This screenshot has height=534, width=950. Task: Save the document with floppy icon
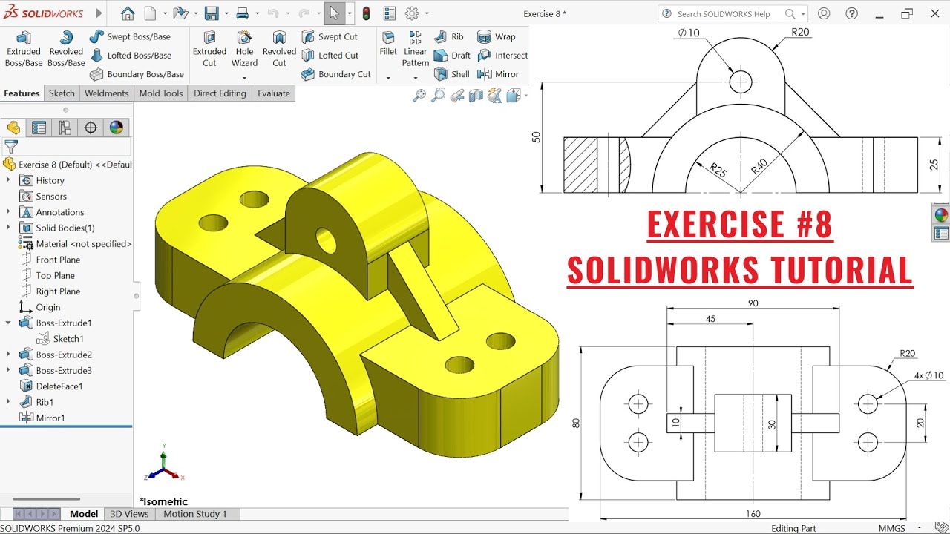(212, 13)
